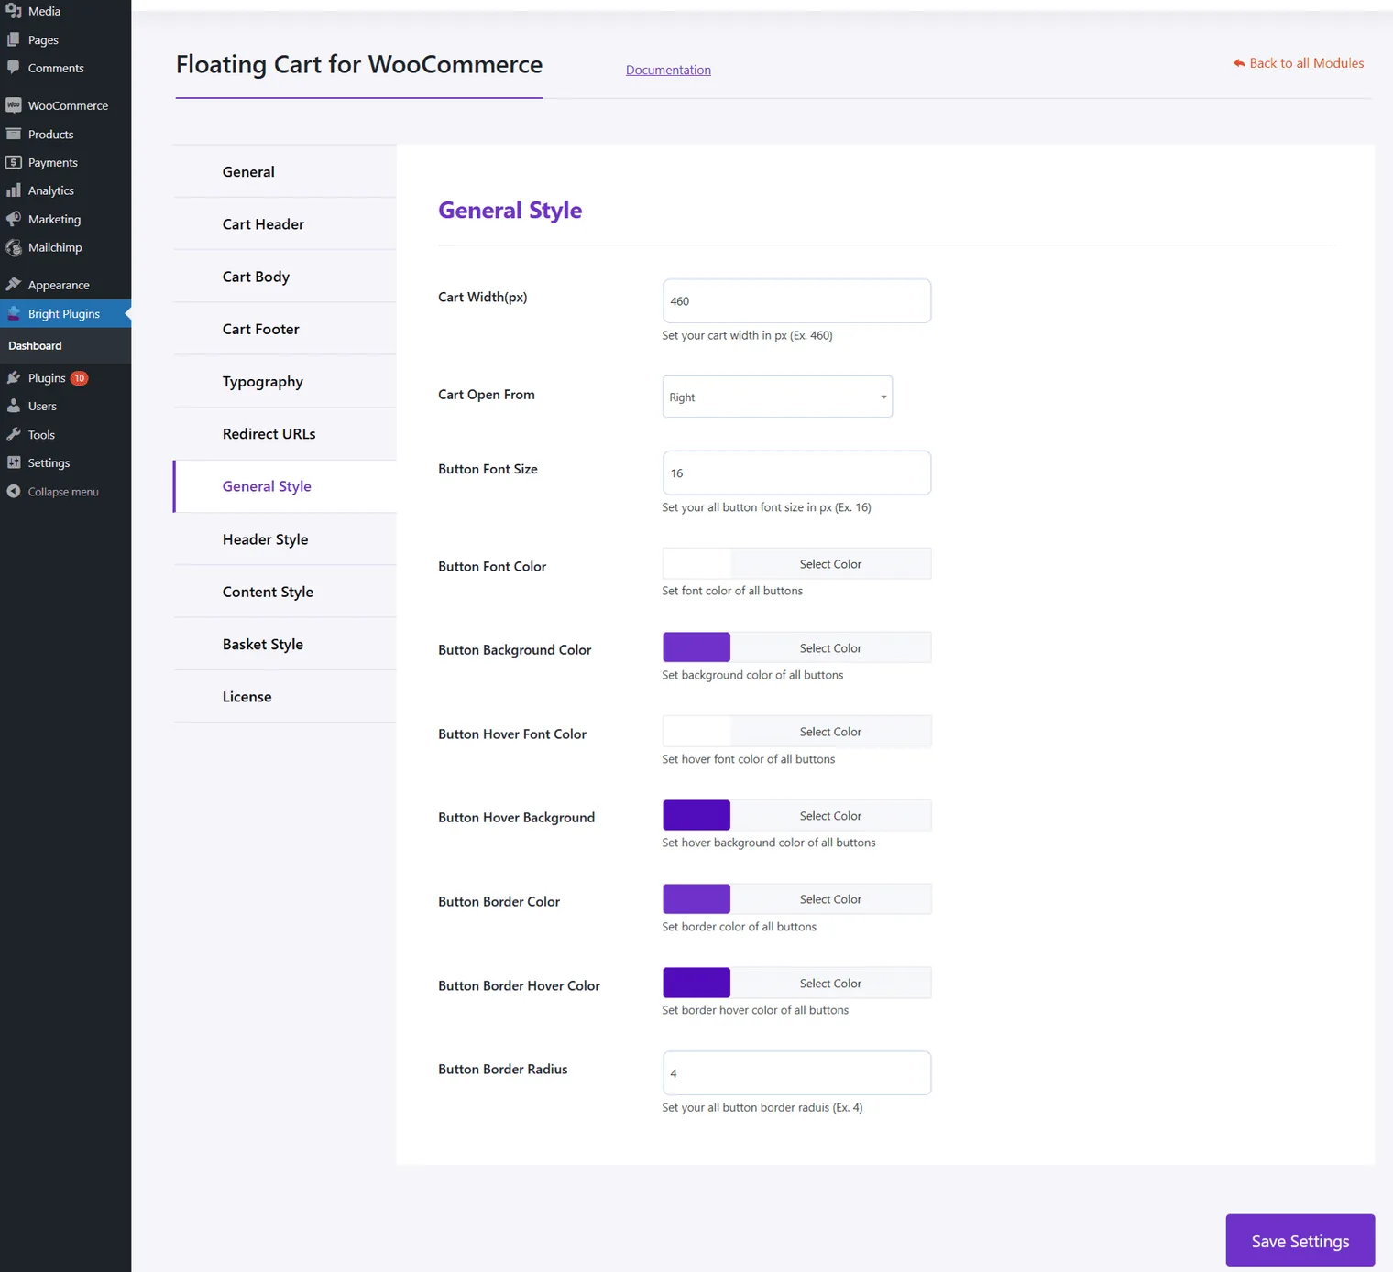
Task: Click the Comments speech bubble icon
Action: [14, 68]
